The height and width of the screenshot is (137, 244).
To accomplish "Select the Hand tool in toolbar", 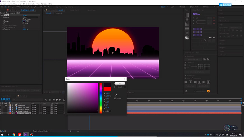I will (9, 7).
